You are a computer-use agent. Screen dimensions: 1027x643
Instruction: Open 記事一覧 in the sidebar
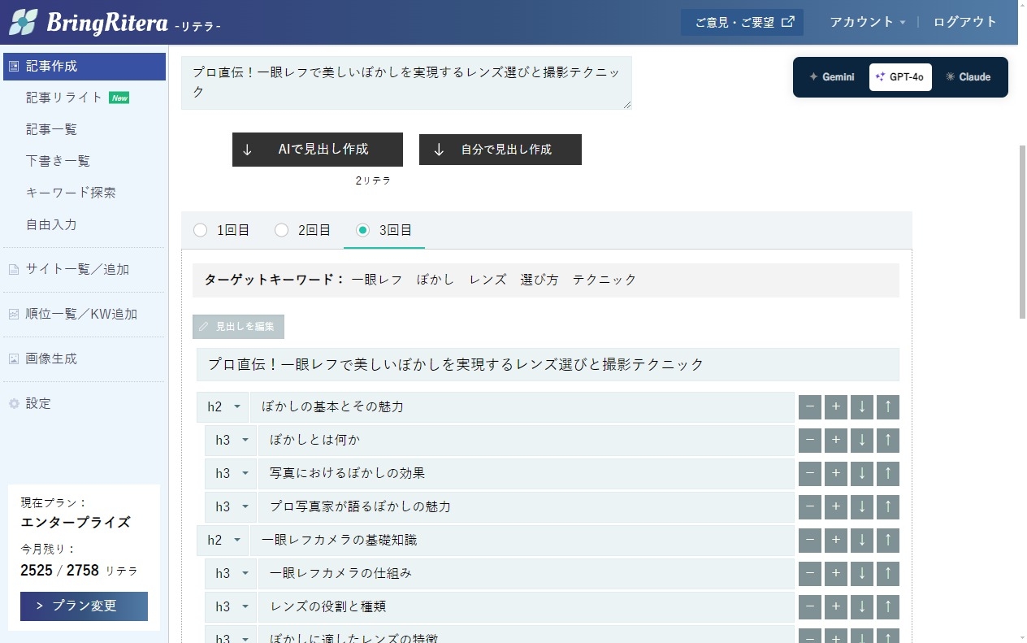click(x=51, y=129)
